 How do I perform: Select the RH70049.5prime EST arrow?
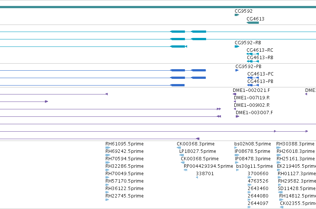pyautogui.click(x=107, y=177)
